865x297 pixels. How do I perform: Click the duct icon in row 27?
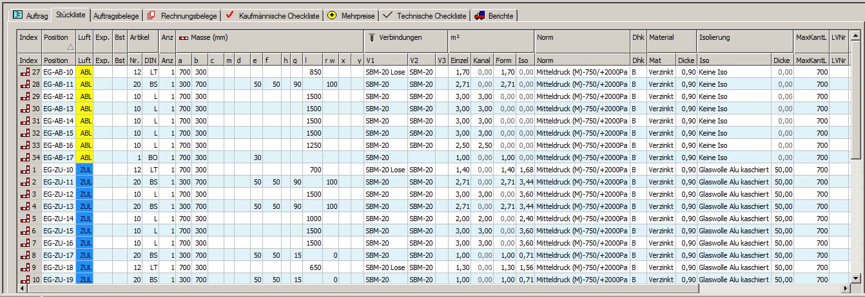tap(24, 72)
